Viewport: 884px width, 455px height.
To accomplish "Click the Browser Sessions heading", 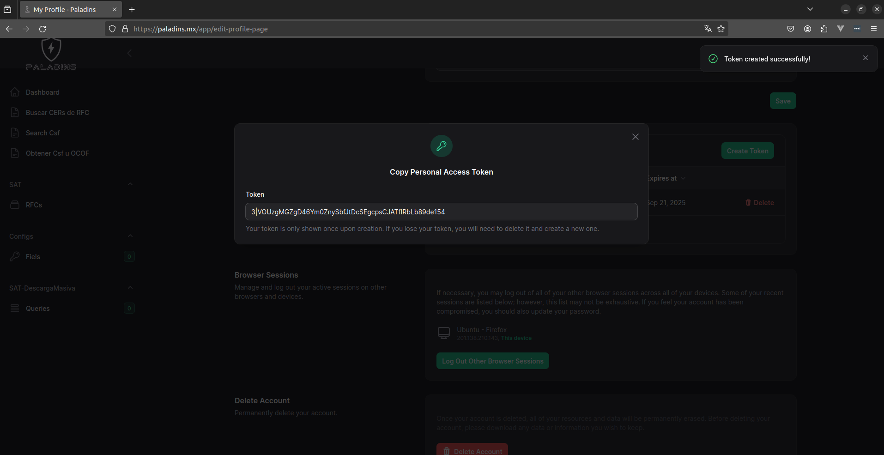I will pyautogui.click(x=266, y=275).
